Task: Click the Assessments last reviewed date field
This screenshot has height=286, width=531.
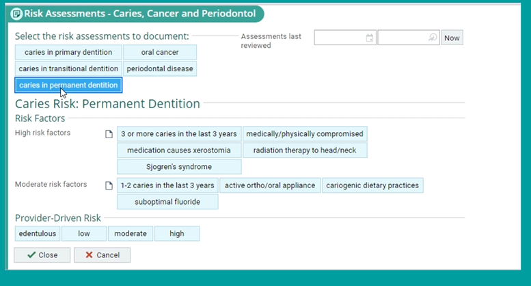Action: coord(340,38)
